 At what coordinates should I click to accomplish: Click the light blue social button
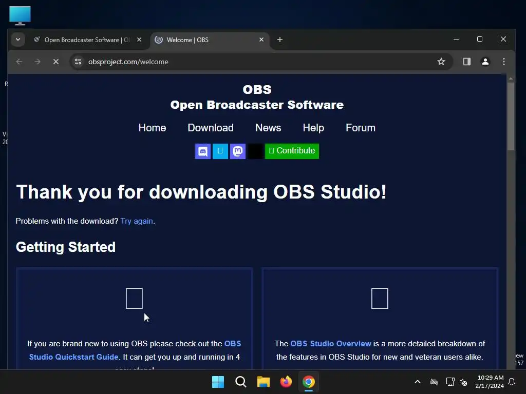220,151
